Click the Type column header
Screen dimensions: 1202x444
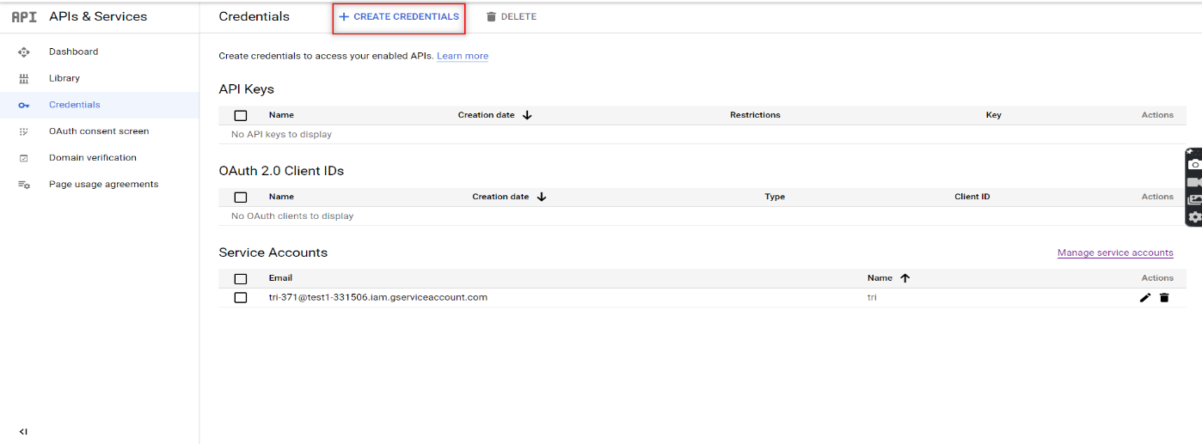click(775, 197)
